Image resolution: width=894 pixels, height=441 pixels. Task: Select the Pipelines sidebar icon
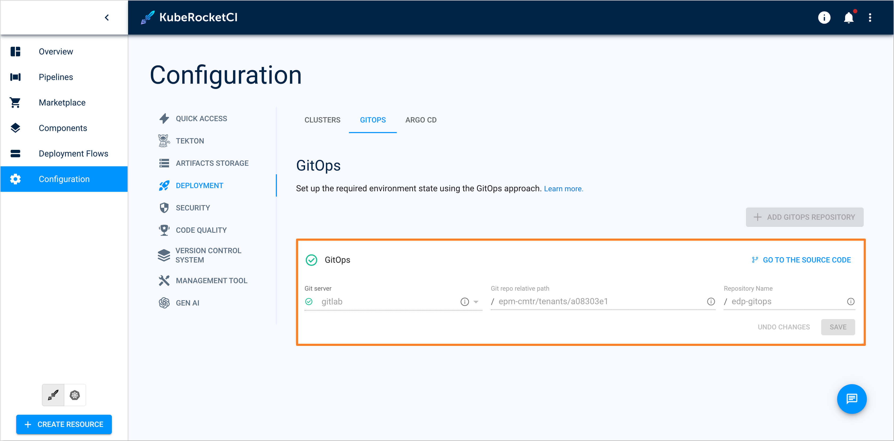[x=15, y=77]
